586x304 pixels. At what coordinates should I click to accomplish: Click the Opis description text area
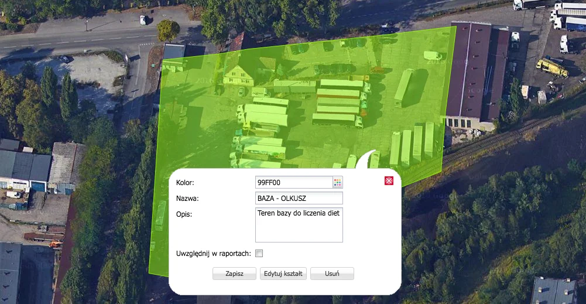(x=299, y=225)
